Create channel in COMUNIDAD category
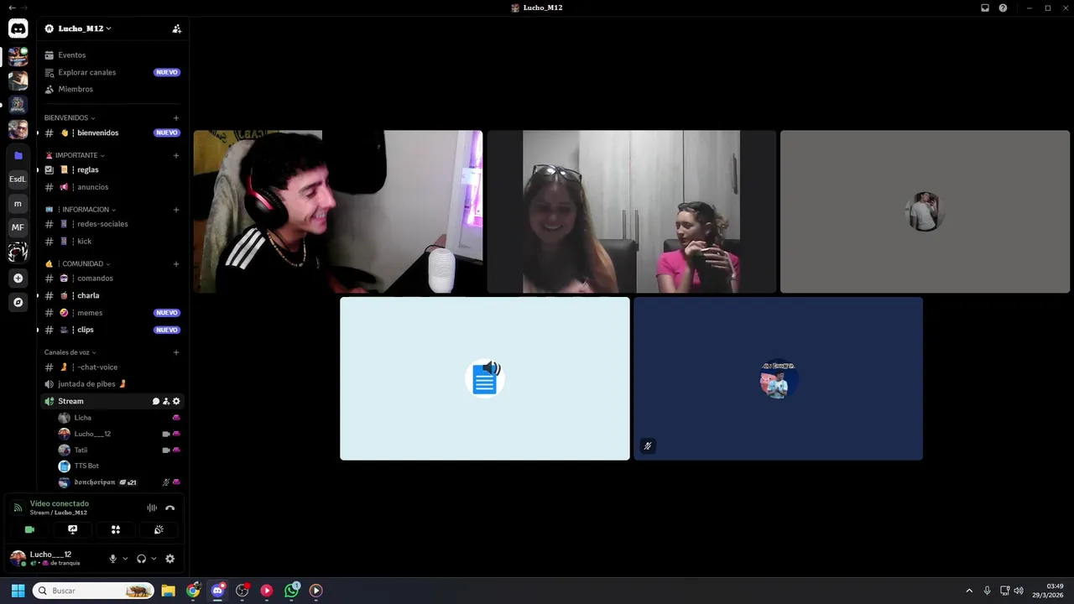Viewport: 1074px width, 604px height. [x=176, y=264]
